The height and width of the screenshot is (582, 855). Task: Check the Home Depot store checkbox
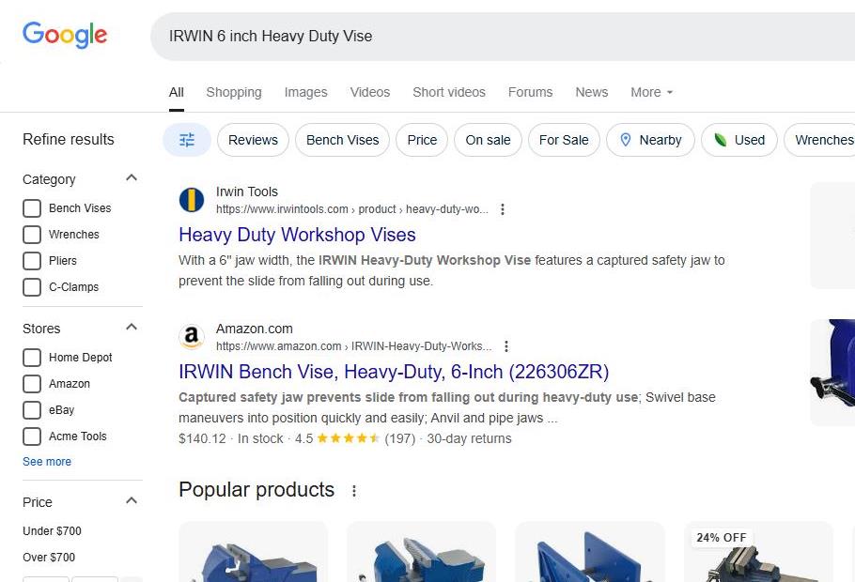[32, 358]
